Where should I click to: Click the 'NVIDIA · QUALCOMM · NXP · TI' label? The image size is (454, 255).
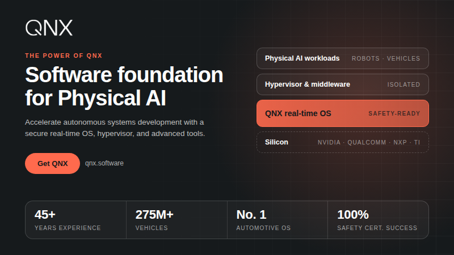pos(369,142)
